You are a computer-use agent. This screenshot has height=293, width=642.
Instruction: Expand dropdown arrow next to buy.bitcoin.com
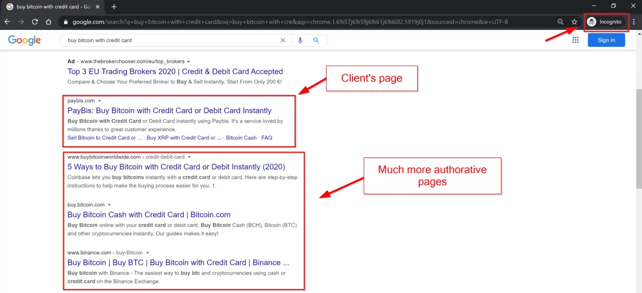coord(109,205)
